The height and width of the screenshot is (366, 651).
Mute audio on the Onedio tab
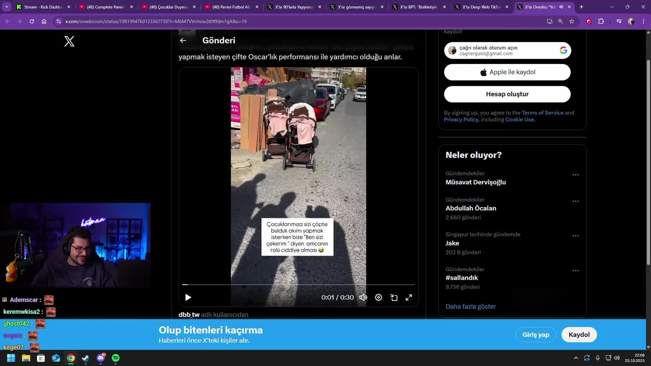(x=560, y=7)
